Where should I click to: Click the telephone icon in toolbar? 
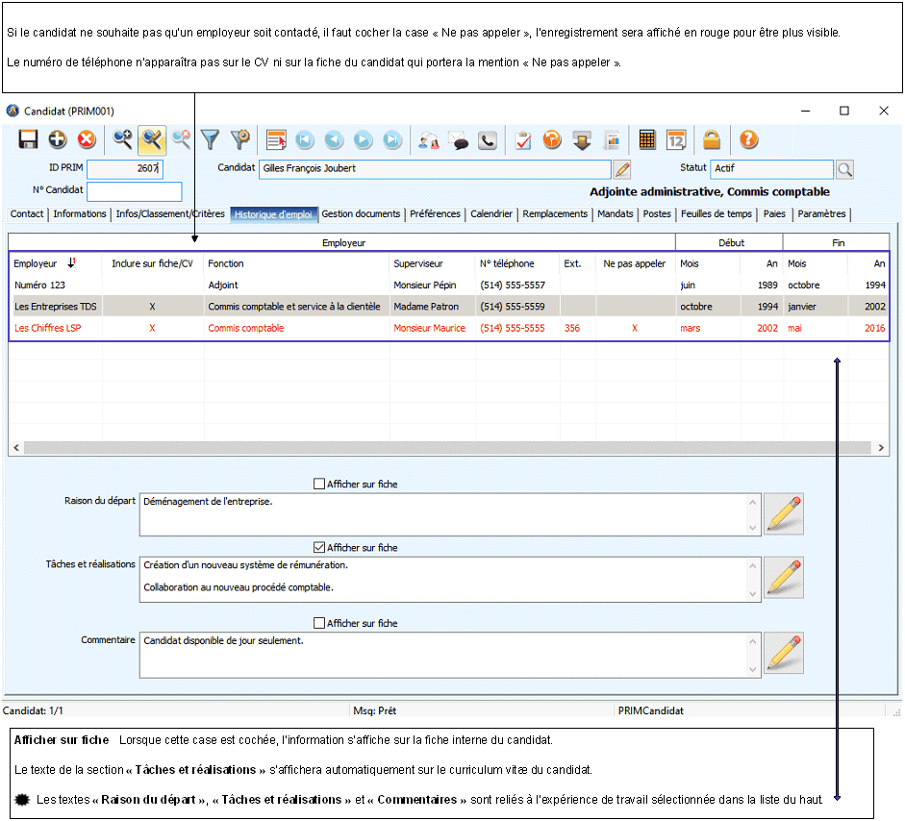tap(489, 140)
